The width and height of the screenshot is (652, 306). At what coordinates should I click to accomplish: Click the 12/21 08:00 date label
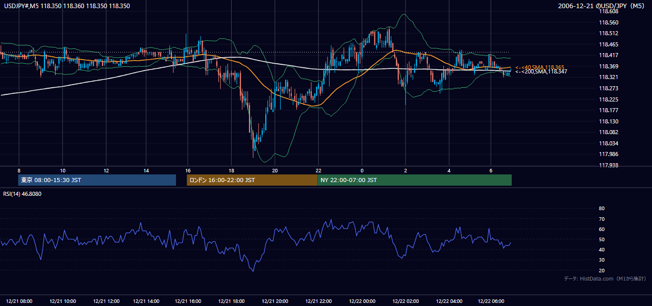20,301
